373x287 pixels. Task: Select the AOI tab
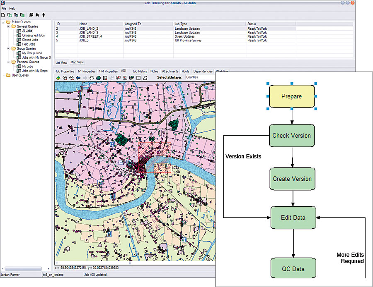(x=124, y=71)
